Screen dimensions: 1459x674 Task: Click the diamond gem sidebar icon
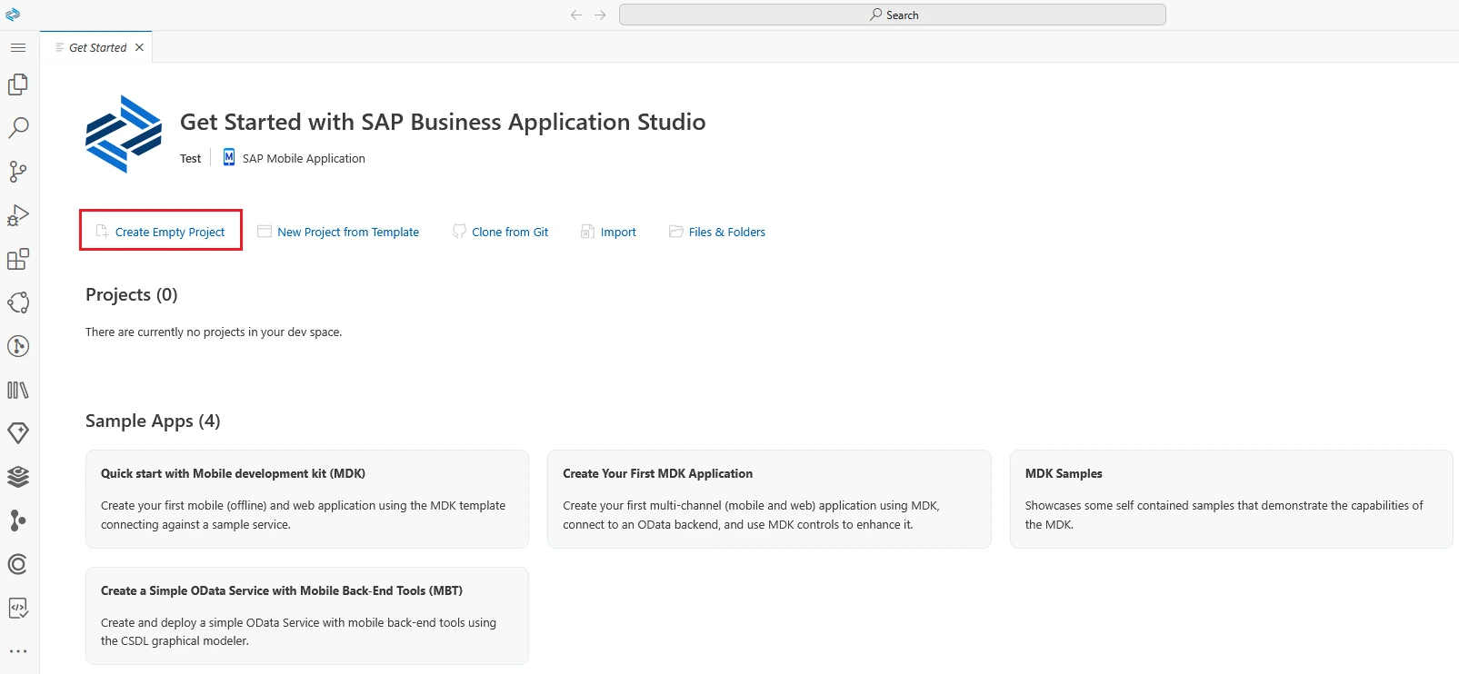pyautogui.click(x=18, y=433)
